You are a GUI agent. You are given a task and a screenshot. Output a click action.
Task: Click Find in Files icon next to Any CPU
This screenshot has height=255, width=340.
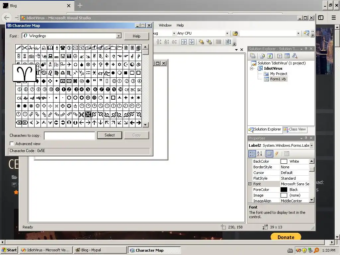coord(235,34)
